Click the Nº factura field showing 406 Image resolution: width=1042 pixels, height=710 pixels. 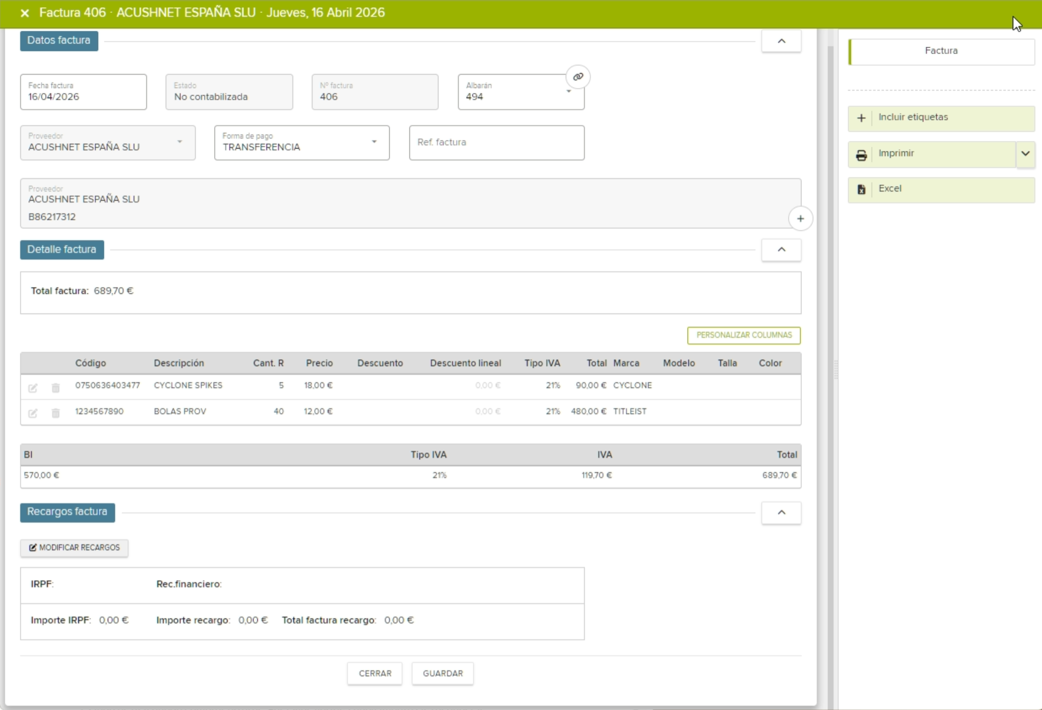pyautogui.click(x=375, y=92)
